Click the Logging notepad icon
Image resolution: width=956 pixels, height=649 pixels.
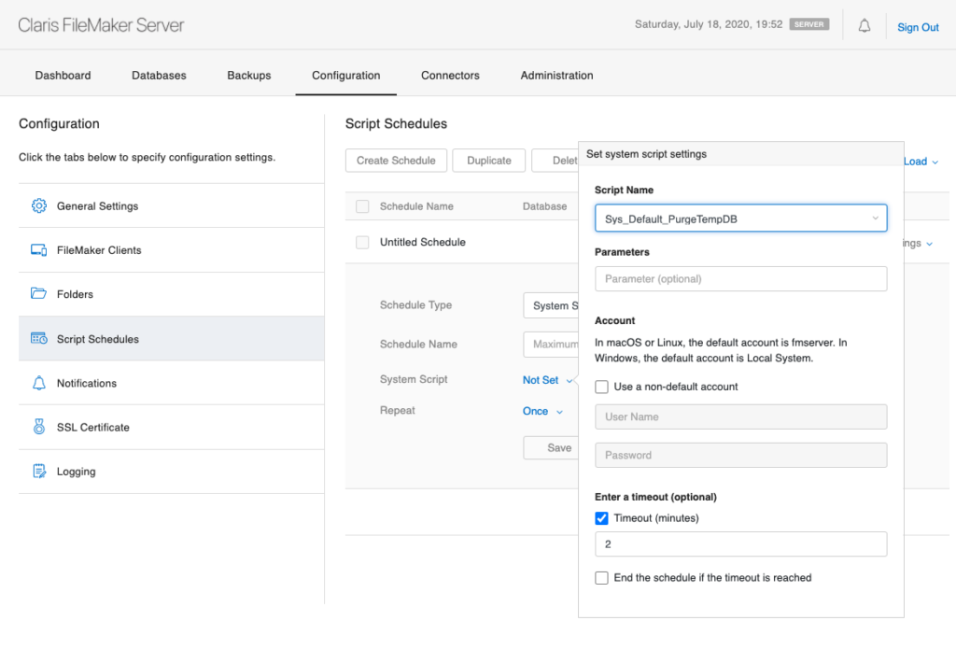click(x=39, y=471)
